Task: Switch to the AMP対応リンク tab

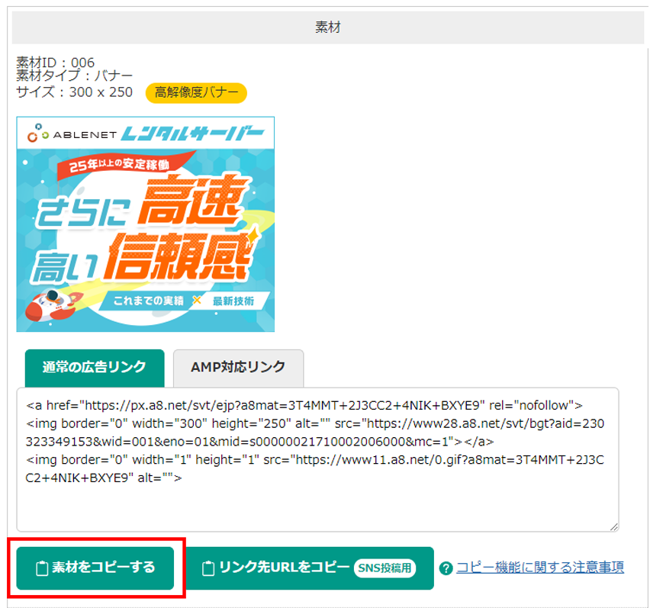Action: click(238, 367)
